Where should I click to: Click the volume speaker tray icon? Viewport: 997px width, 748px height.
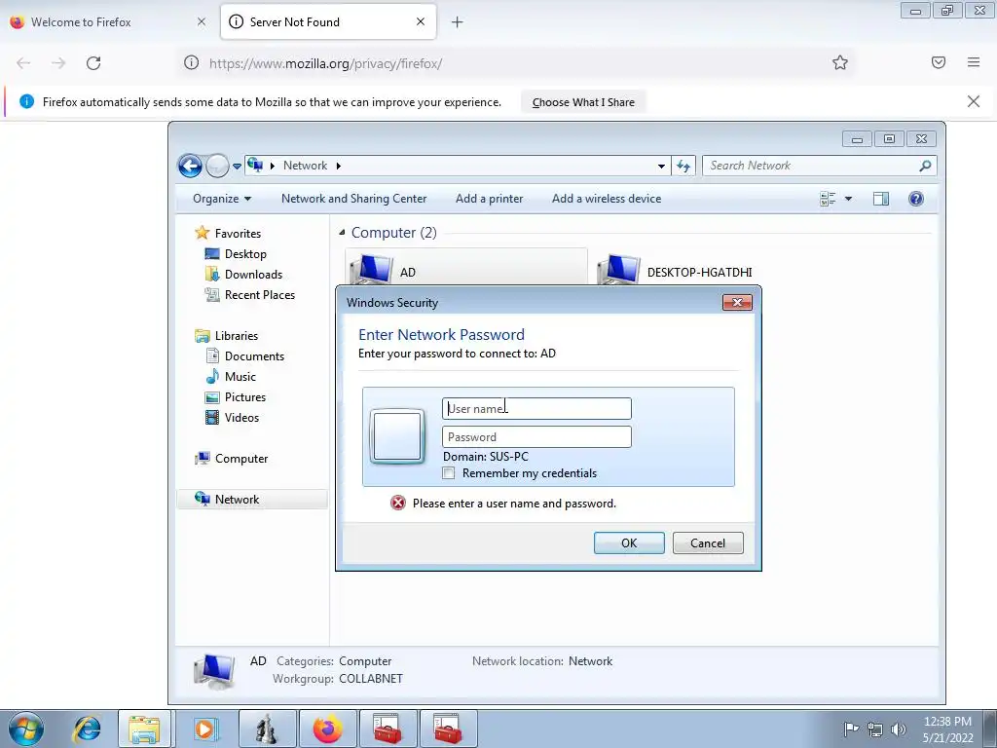coord(899,729)
